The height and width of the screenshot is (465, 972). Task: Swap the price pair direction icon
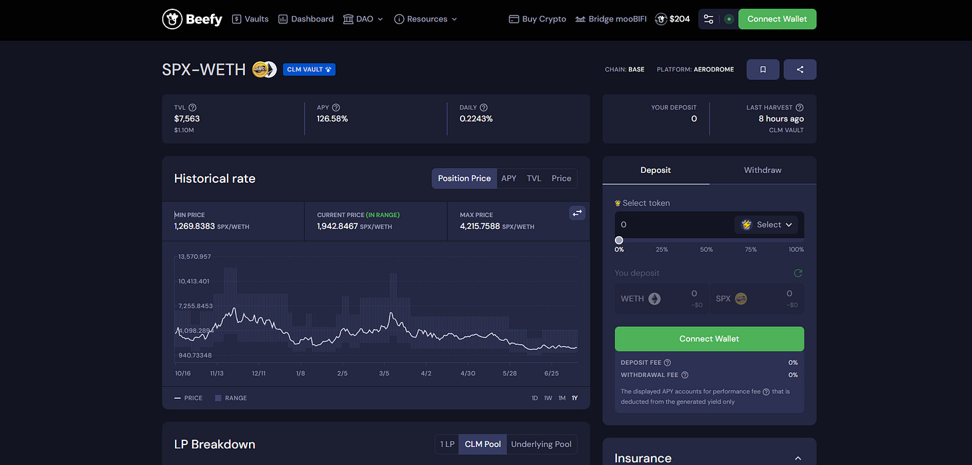tap(577, 213)
